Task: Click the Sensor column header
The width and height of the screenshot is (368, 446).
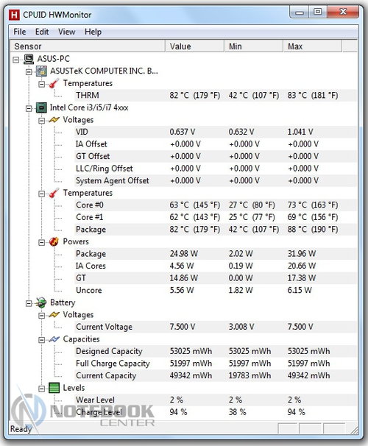Action: click(88, 46)
